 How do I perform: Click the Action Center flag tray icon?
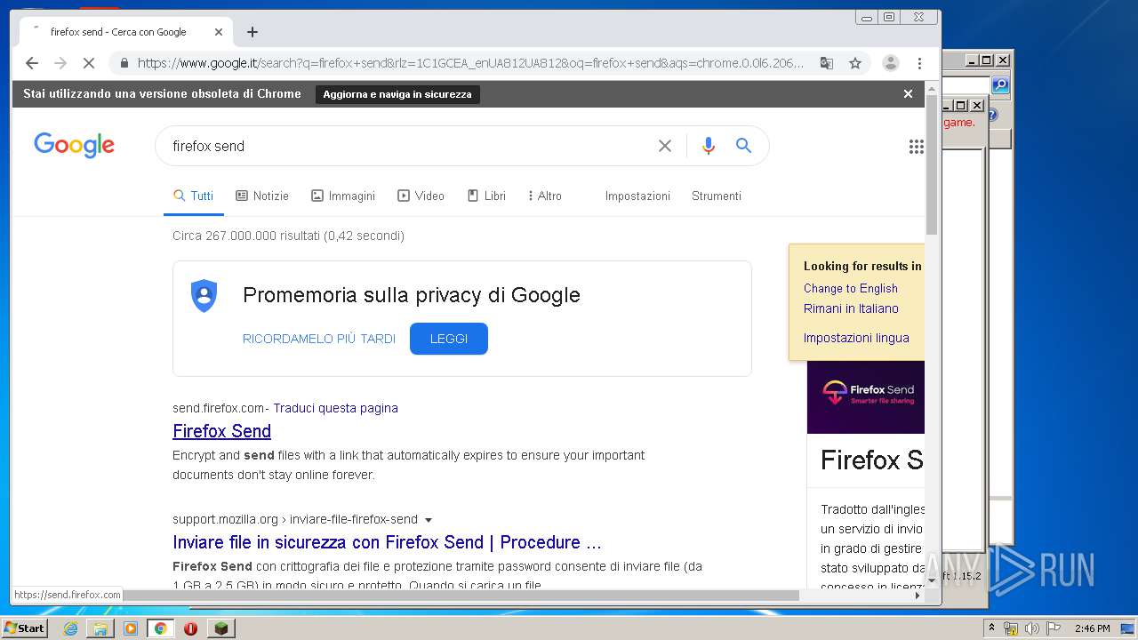click(x=1053, y=628)
